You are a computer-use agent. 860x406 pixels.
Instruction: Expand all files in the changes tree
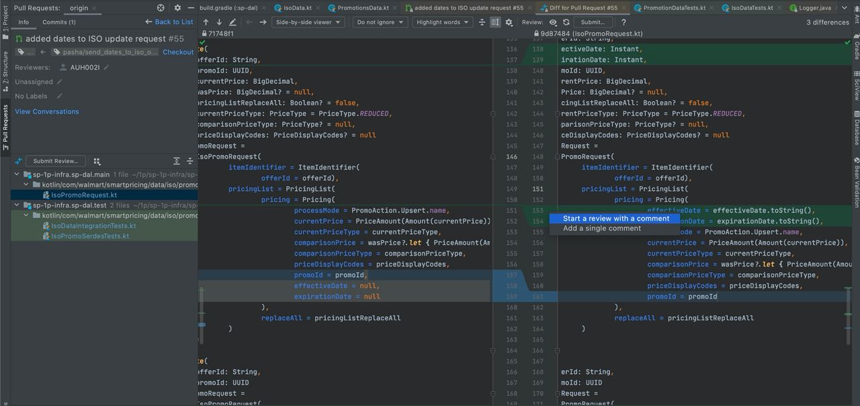177,161
